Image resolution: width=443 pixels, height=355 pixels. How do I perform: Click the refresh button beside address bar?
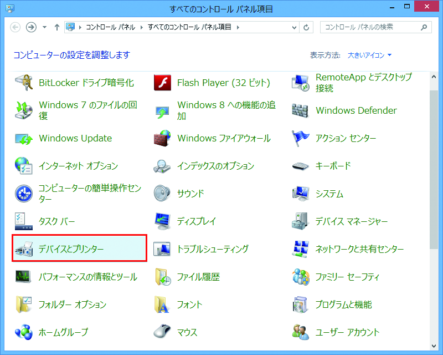pyautogui.click(x=307, y=27)
